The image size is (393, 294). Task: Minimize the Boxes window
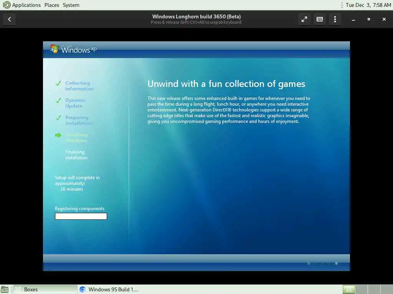353,19
